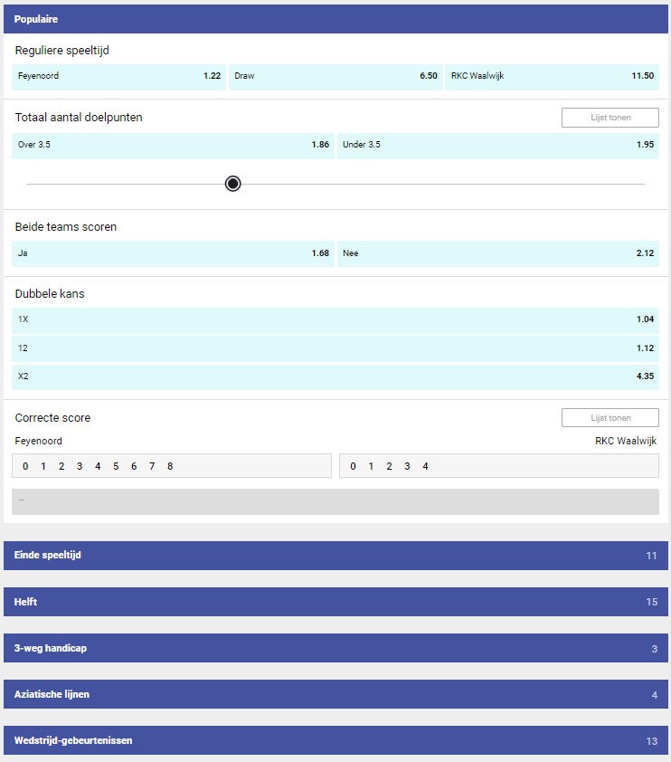Select Ja for both teams scoring

click(x=173, y=253)
